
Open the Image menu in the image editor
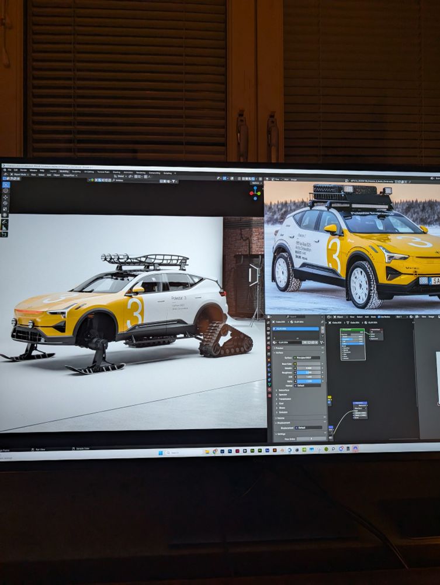(293, 180)
